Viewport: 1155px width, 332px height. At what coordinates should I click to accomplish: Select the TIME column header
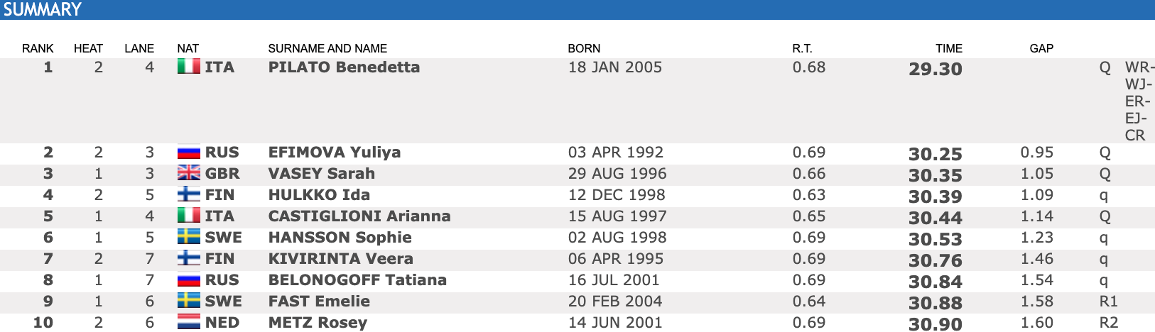click(949, 48)
